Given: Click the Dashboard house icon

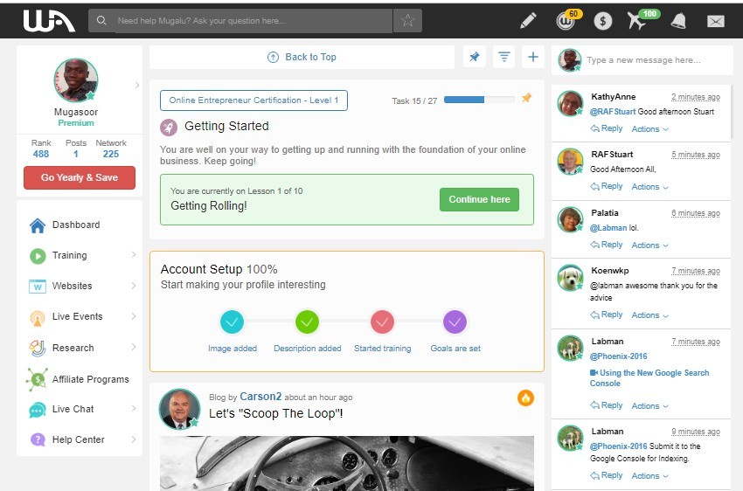Looking at the screenshot, I should [38, 225].
